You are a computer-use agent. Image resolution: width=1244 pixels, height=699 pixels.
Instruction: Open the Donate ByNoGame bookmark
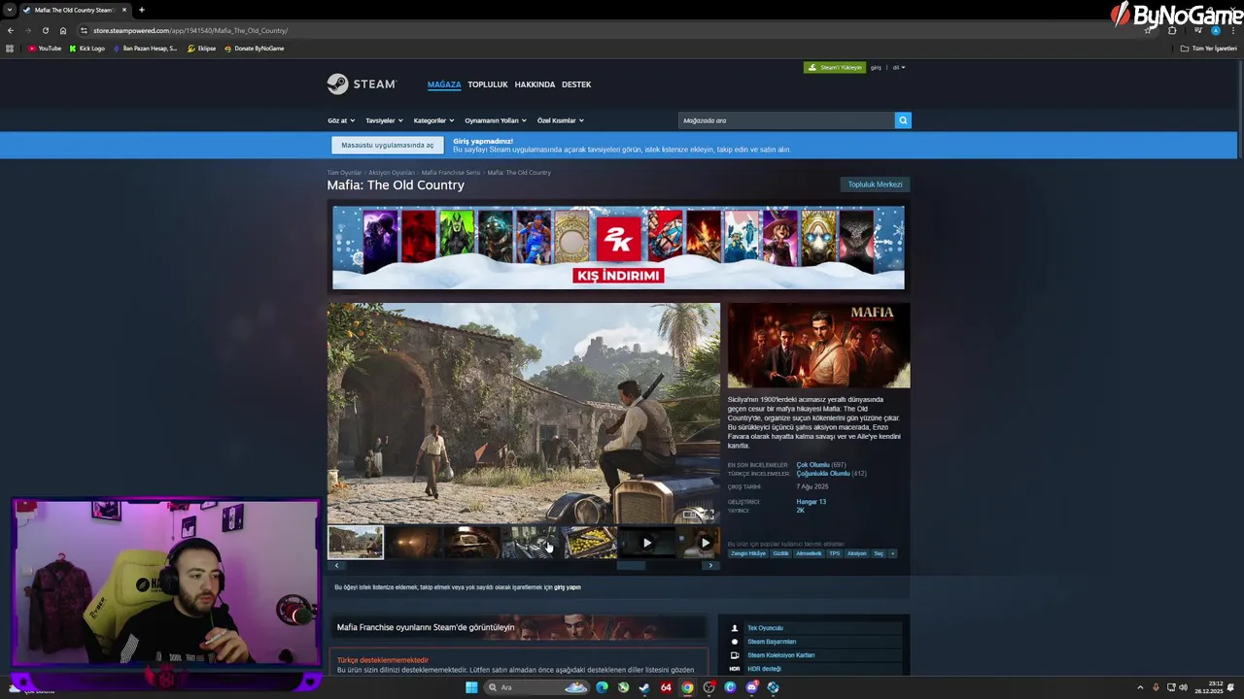point(255,49)
